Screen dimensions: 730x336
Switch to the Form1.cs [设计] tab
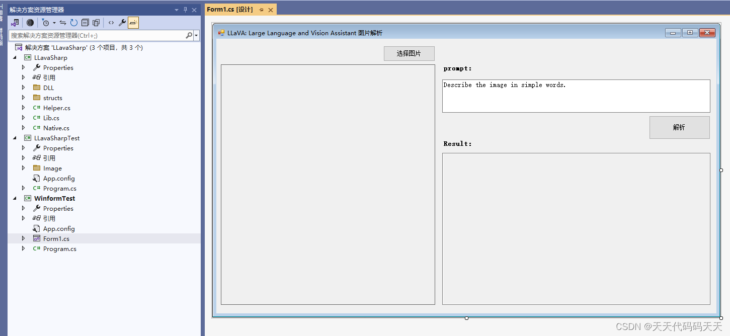tap(230, 10)
